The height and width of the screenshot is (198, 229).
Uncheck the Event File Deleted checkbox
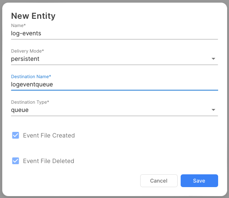16,161
